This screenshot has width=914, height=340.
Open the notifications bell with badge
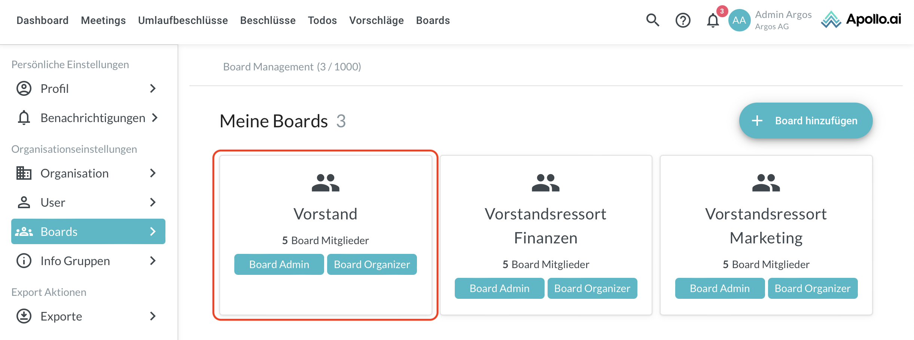click(713, 20)
